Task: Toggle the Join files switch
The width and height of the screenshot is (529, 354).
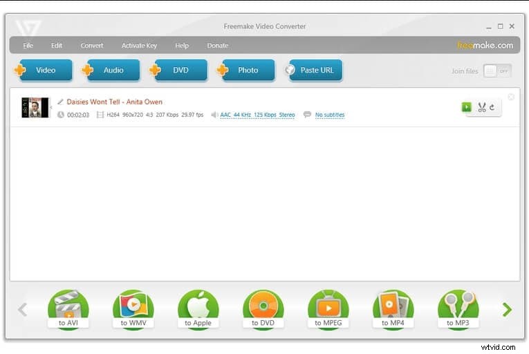Action: pos(497,71)
